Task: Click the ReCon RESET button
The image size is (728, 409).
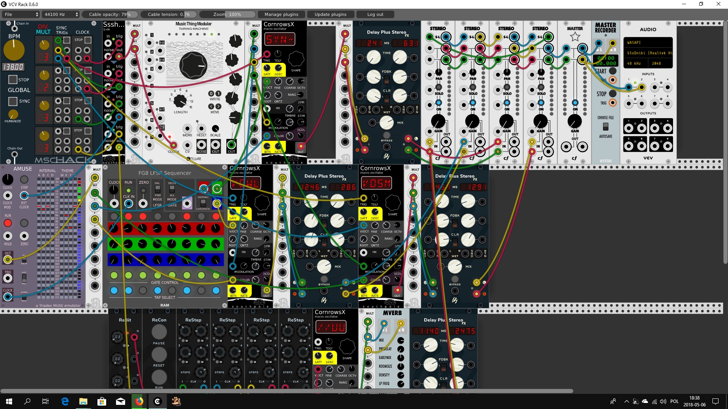Action: click(x=159, y=355)
